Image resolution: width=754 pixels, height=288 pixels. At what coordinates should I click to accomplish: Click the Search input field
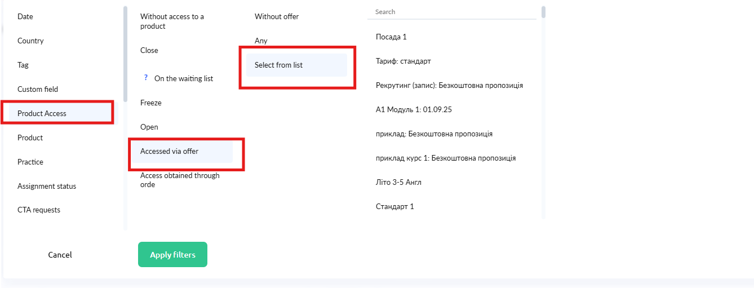[x=451, y=12]
